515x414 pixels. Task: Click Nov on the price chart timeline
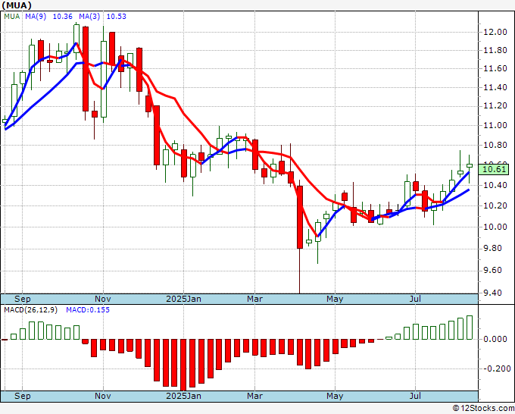pyautogui.click(x=103, y=299)
